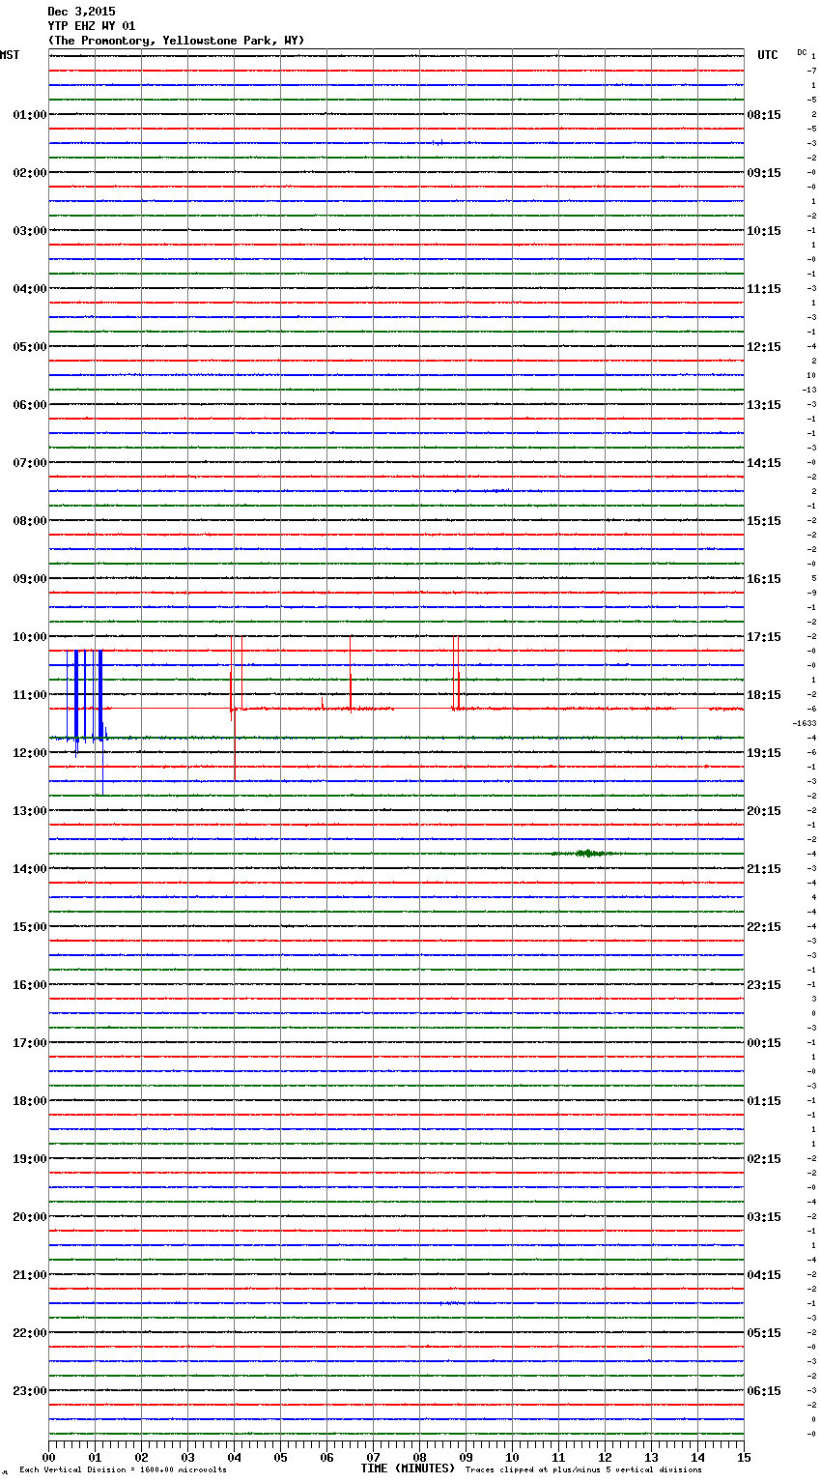Image resolution: width=821 pixels, height=1483 pixels.
Task: Click the 'UTC' time zone label
Action: 768,55
